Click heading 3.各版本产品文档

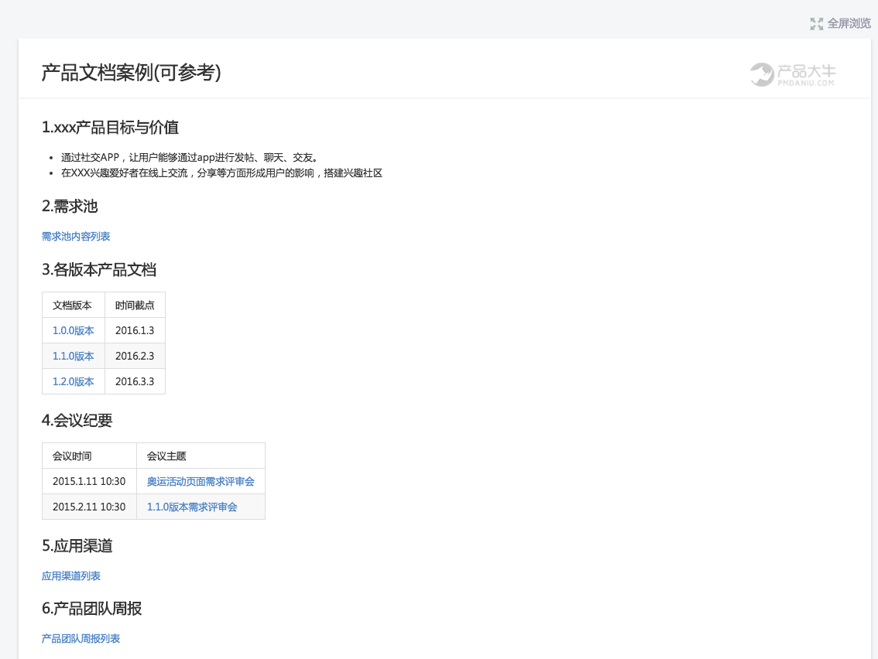pos(99,270)
